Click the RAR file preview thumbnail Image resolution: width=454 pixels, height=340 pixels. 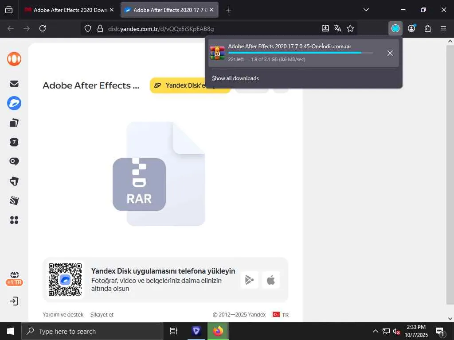tap(159, 174)
